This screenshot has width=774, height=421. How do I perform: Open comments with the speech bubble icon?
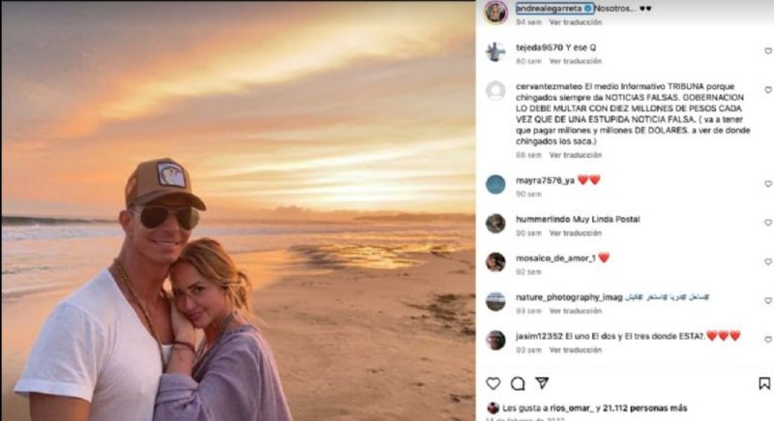click(518, 383)
